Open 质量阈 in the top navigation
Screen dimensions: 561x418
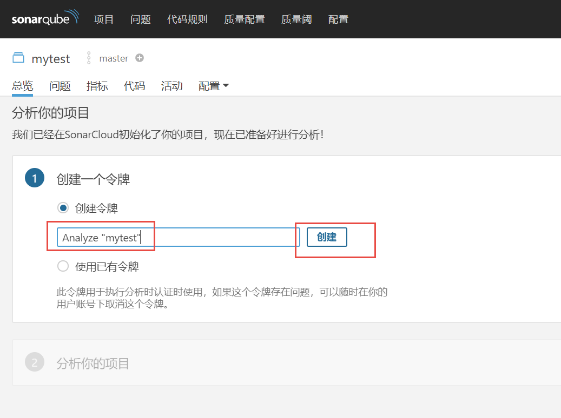[296, 19]
